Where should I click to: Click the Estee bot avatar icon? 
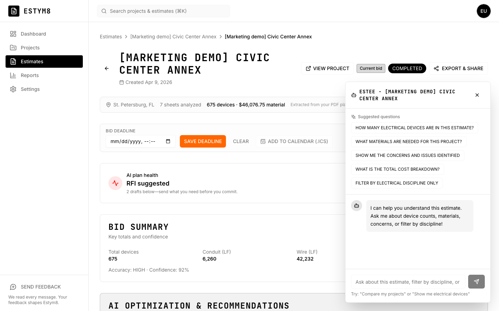coord(357,206)
